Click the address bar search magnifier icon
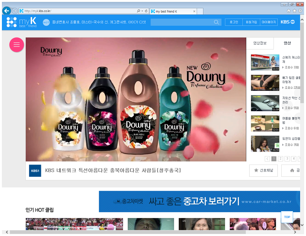The image size is (306, 236). tap(138, 11)
